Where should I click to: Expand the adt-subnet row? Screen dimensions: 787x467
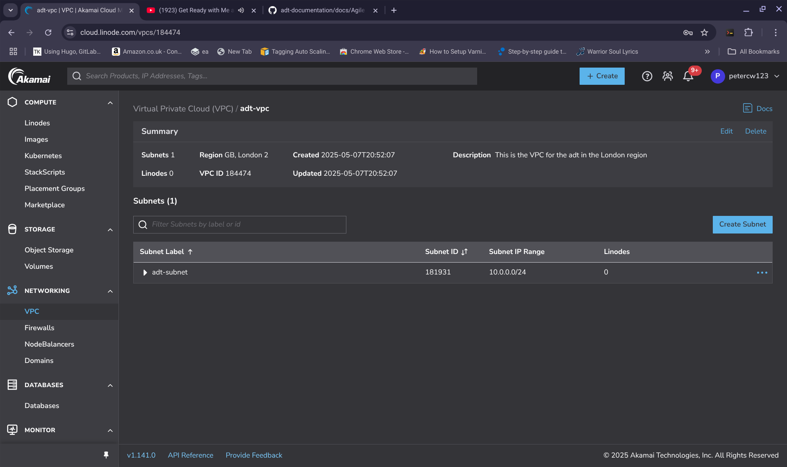click(145, 272)
